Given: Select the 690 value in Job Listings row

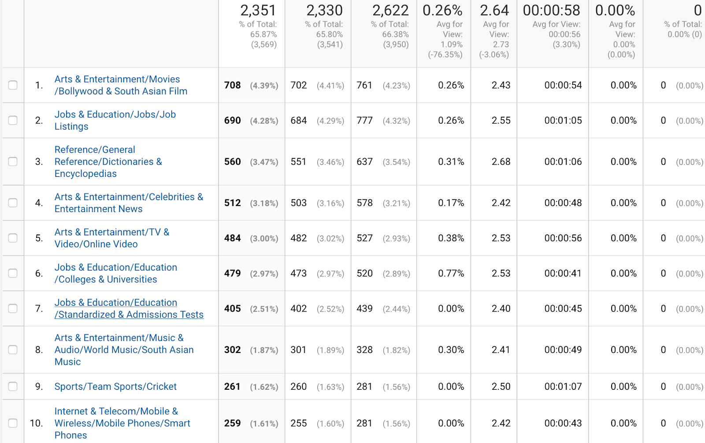Looking at the screenshot, I should [233, 121].
